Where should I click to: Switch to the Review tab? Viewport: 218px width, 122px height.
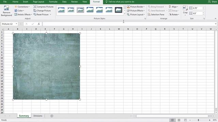[74, 2]
